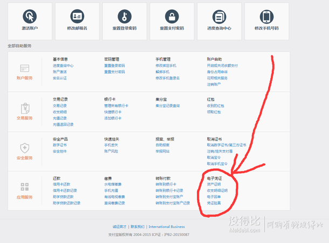The image size is (329, 243).
Task: Click the 应用服务 grid icon
Action: click(x=25, y=187)
